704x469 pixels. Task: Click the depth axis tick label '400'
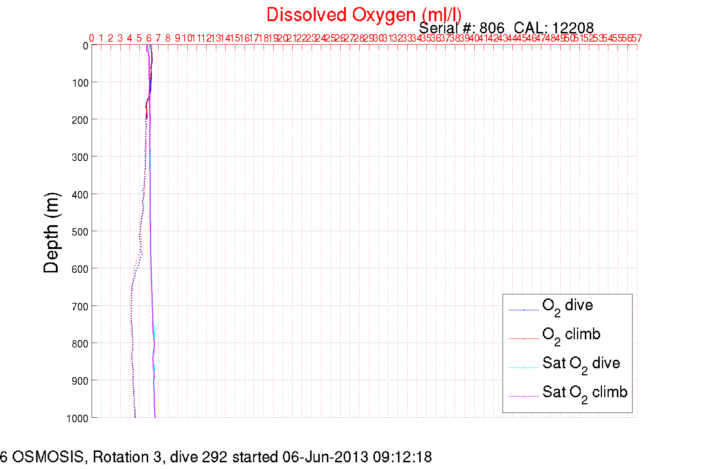[x=80, y=195]
